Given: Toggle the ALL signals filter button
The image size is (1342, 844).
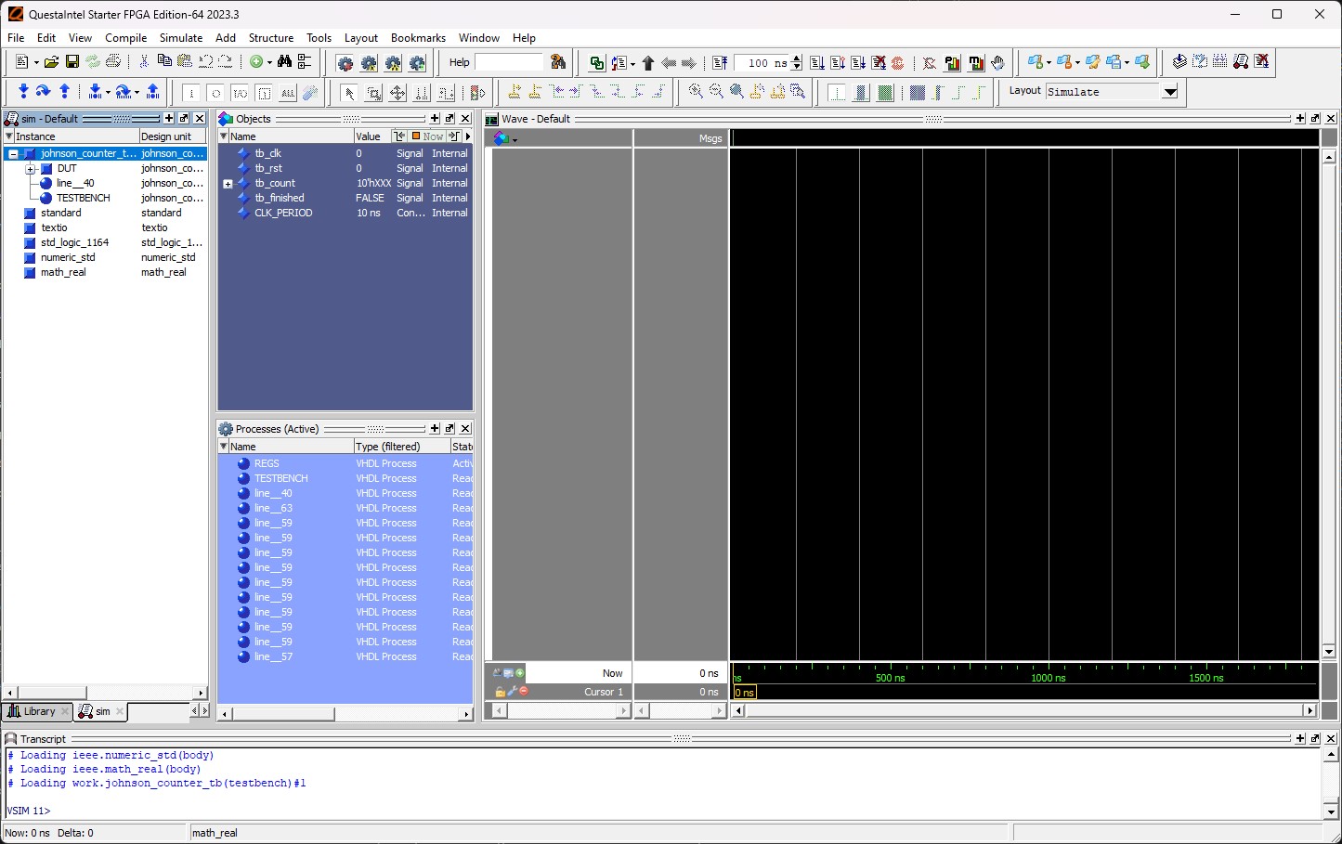Looking at the screenshot, I should [x=288, y=93].
